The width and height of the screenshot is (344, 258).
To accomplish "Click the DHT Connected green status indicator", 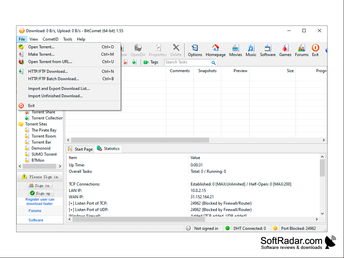I will [x=228, y=228].
